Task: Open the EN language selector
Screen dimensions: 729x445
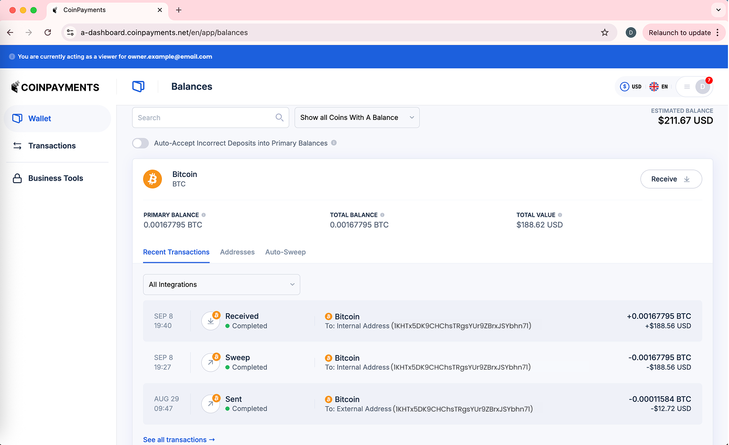Action: coord(658,87)
